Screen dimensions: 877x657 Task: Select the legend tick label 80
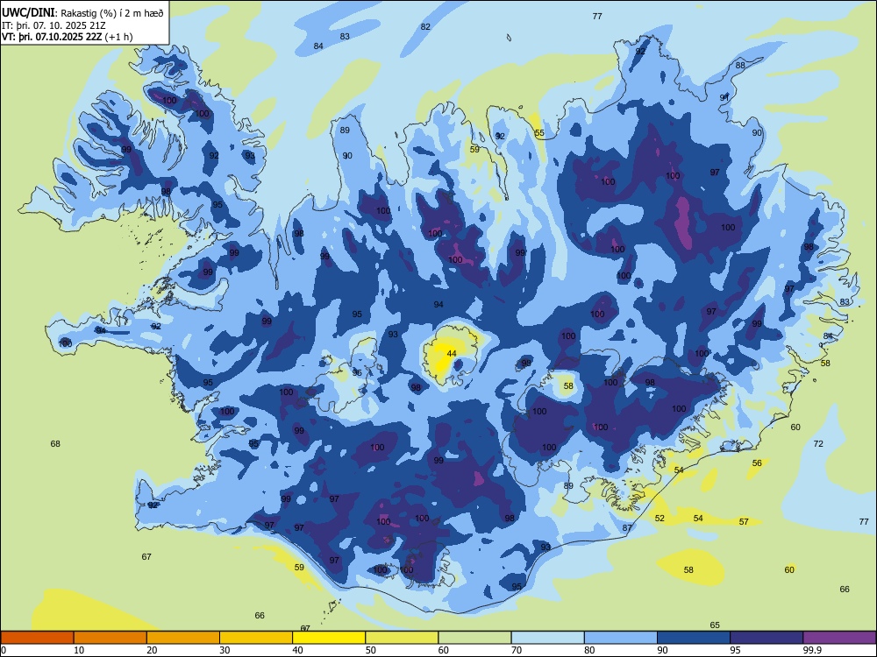click(589, 650)
